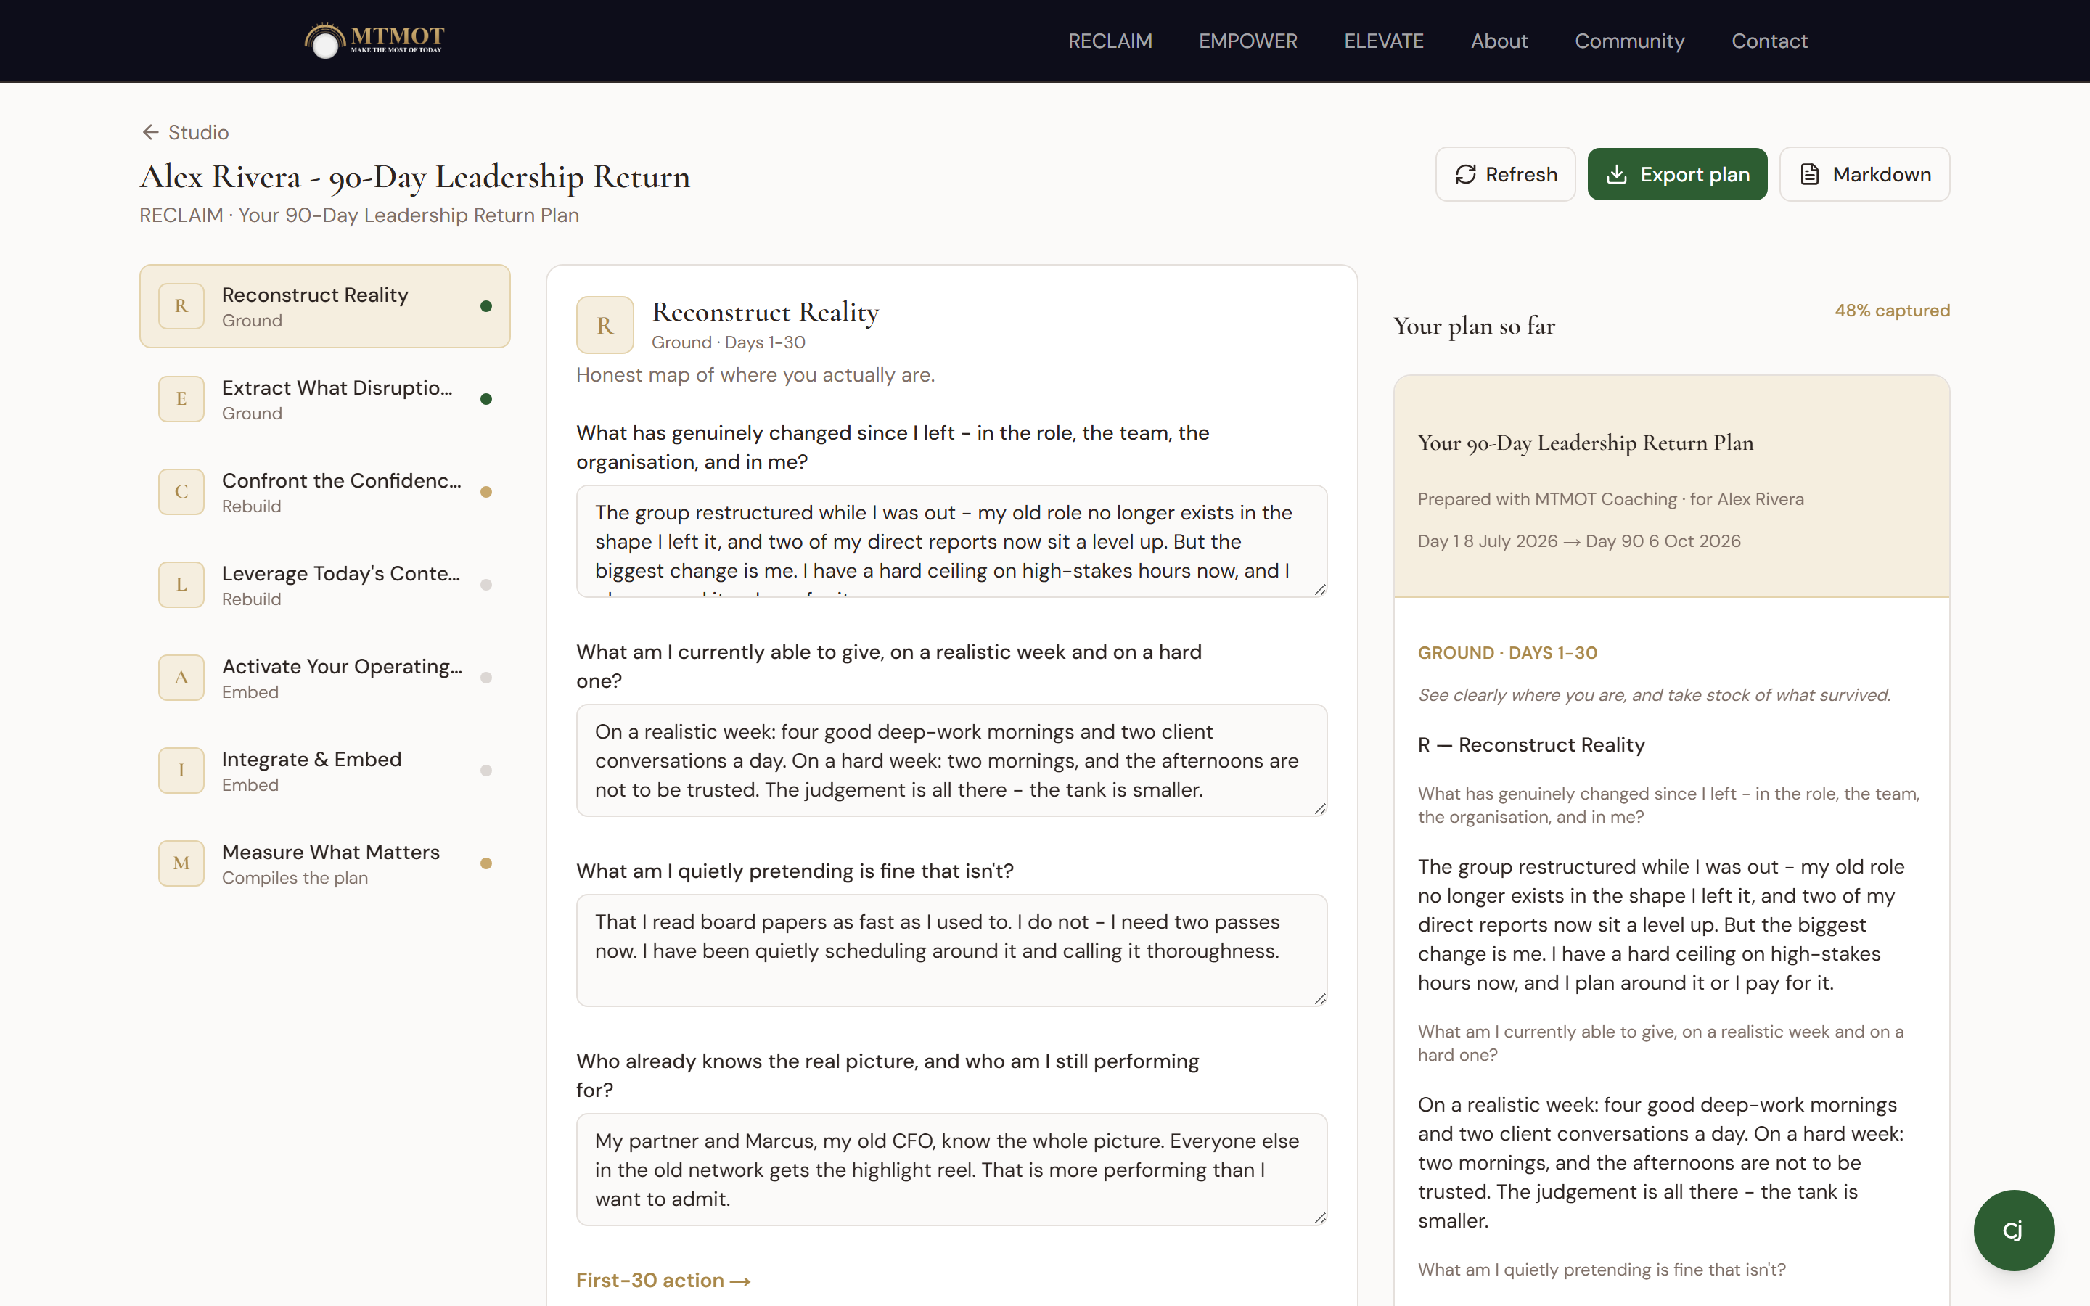The width and height of the screenshot is (2090, 1306).
Task: Open the RECLAIM nav menu
Action: click(x=1110, y=41)
